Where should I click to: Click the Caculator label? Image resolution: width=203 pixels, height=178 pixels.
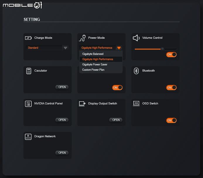pyautogui.click(x=41, y=71)
